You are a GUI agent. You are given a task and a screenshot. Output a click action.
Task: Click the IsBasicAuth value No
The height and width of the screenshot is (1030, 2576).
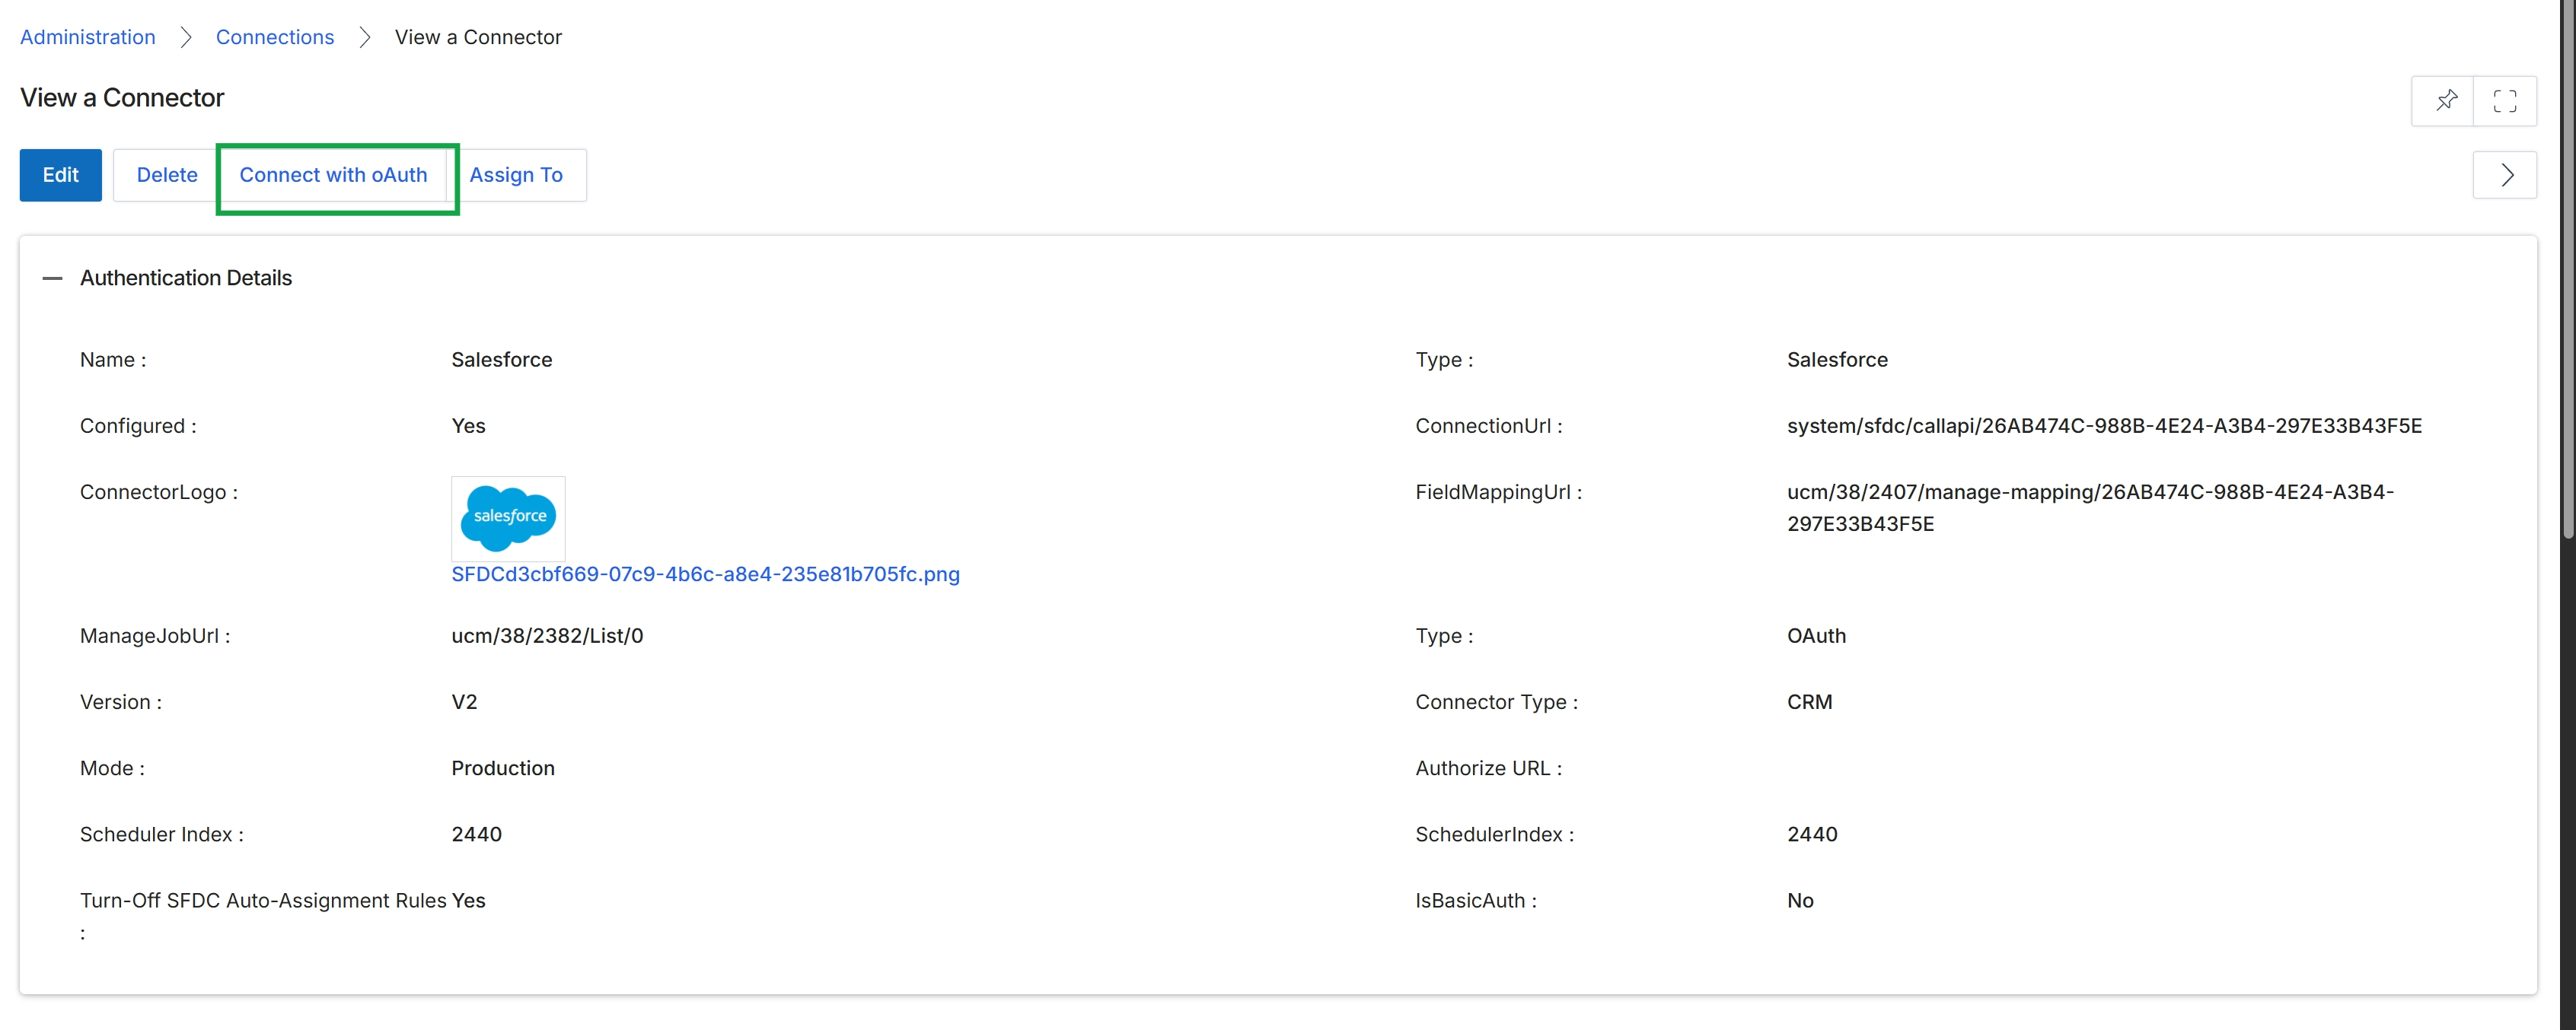[x=1800, y=901]
